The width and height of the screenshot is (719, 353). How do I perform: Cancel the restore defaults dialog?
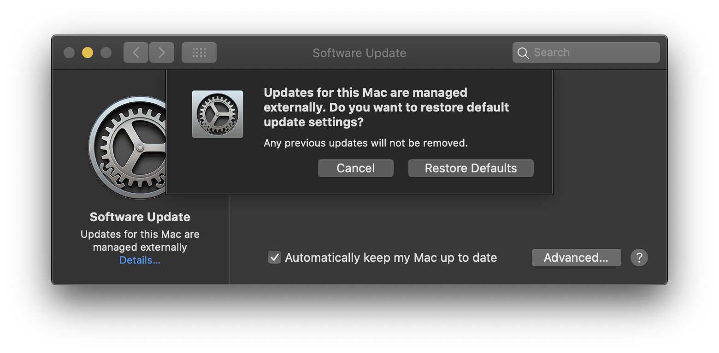356,168
